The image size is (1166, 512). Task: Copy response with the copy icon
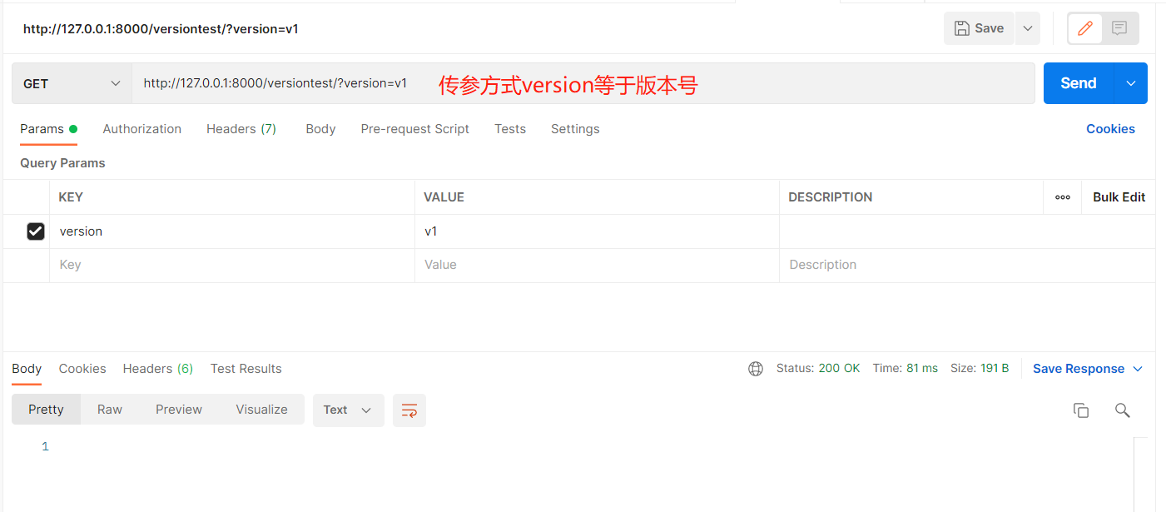point(1081,410)
